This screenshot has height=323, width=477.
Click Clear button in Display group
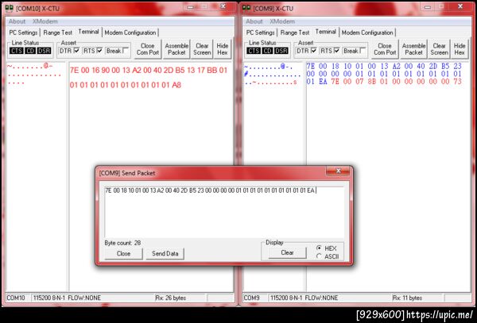tap(287, 252)
